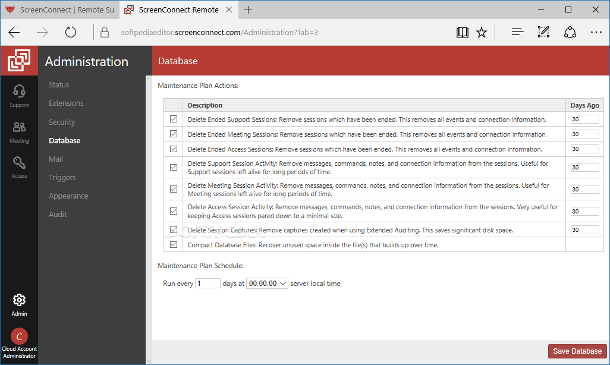Click the ScreenConnect logo icon
This screenshot has height=365, width=610.
(x=19, y=60)
